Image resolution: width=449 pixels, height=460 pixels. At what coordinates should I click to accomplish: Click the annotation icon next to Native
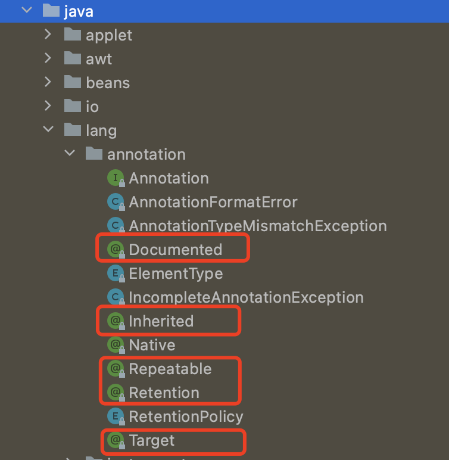click(x=116, y=345)
